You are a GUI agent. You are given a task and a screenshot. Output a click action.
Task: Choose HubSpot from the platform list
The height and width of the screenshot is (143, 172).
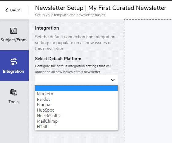tap(76, 110)
